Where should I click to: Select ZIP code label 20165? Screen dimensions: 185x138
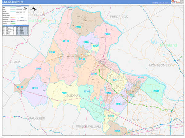(x=141, y=78)
